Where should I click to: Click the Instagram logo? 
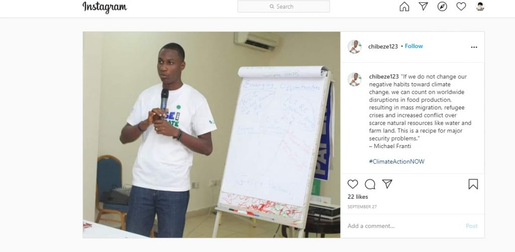[x=105, y=7]
